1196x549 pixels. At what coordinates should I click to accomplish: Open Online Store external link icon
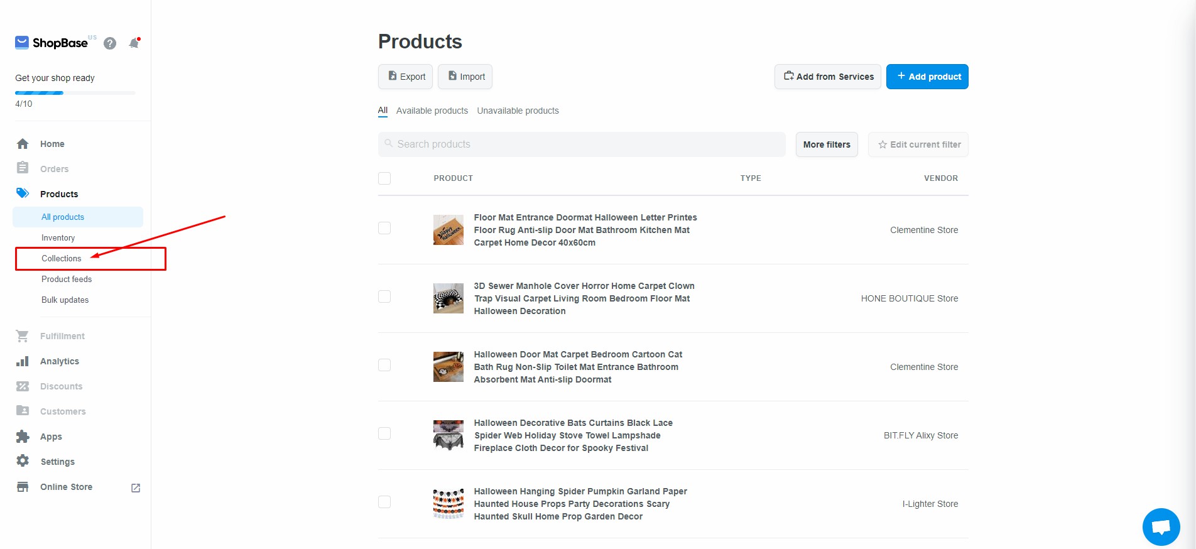coord(136,487)
